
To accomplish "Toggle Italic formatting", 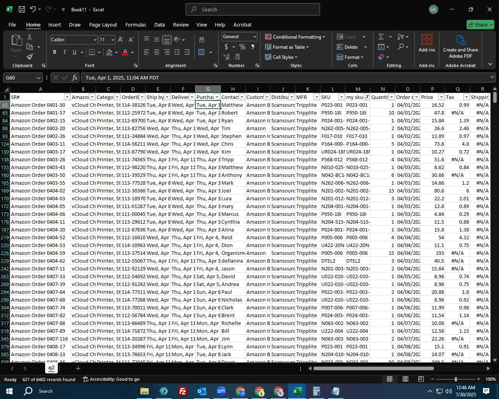I will [64, 52].
